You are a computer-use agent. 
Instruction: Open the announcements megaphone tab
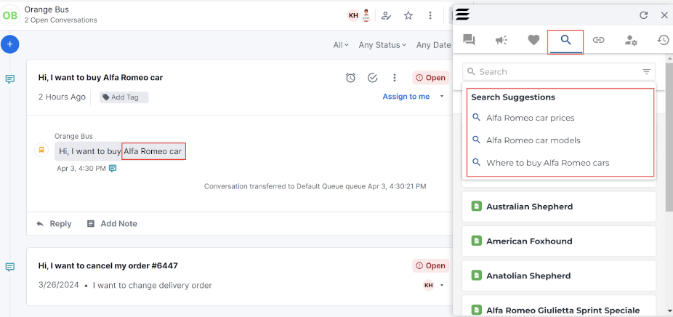[x=501, y=41]
